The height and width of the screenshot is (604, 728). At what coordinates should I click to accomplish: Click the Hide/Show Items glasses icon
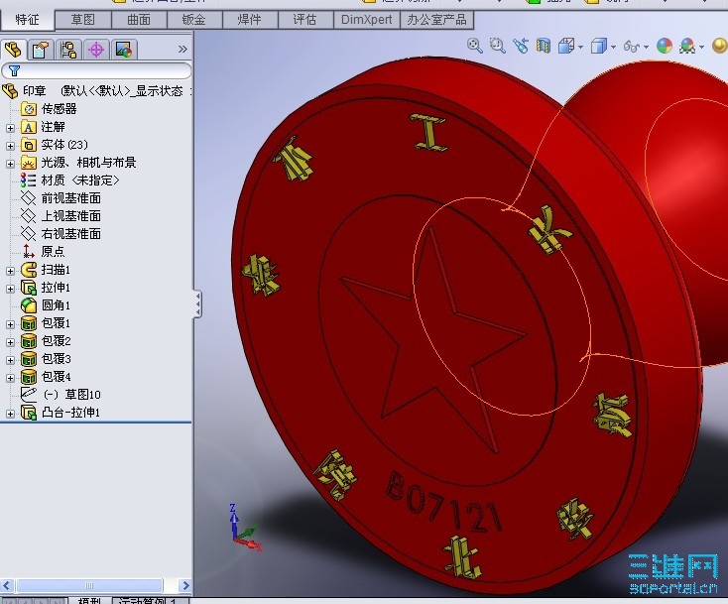[x=632, y=46]
